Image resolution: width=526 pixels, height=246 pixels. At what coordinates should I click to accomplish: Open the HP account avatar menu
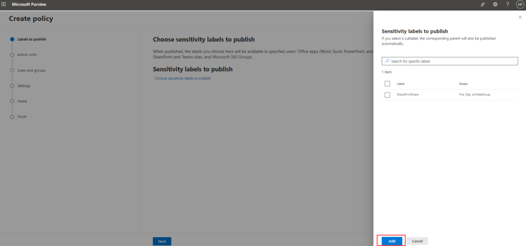[519, 4]
